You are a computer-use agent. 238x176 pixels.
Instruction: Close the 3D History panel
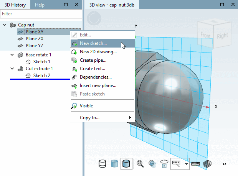point(77,5)
